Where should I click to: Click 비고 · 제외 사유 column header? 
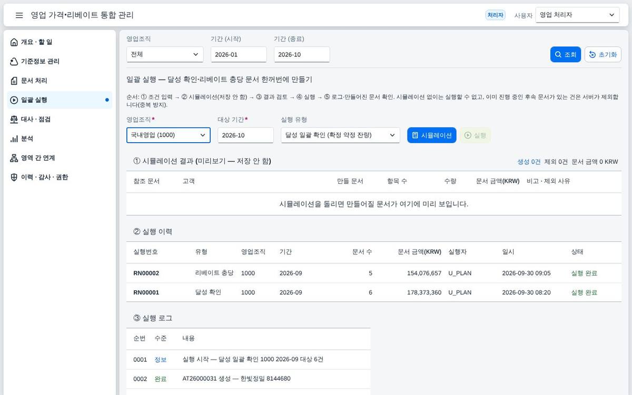pyautogui.click(x=548, y=181)
